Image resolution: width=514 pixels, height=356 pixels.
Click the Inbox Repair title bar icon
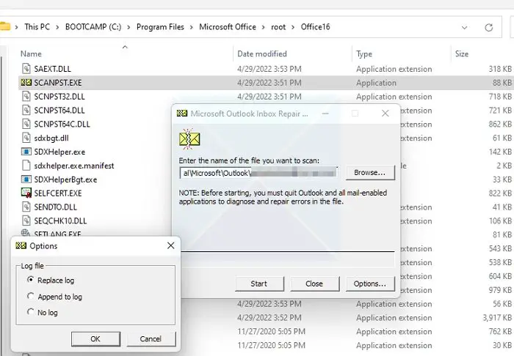(182, 114)
